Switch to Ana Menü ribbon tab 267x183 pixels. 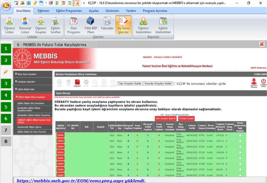tap(23, 11)
